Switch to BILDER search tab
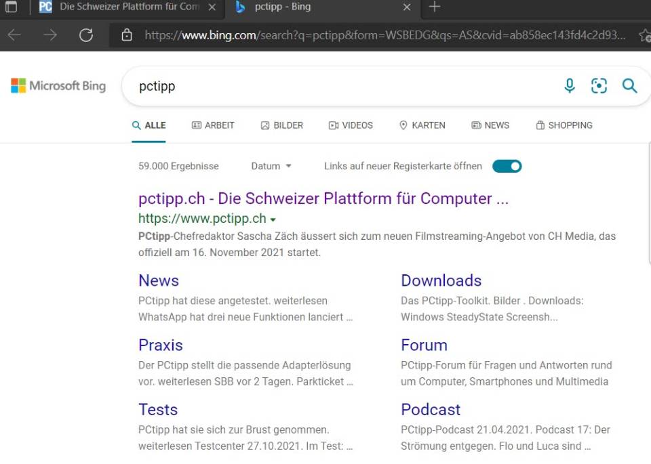The width and height of the screenshot is (651, 464). tap(282, 125)
